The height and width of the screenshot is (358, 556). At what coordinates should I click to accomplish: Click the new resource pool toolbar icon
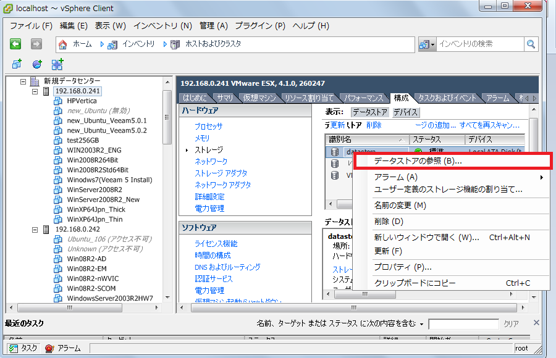[x=37, y=64]
